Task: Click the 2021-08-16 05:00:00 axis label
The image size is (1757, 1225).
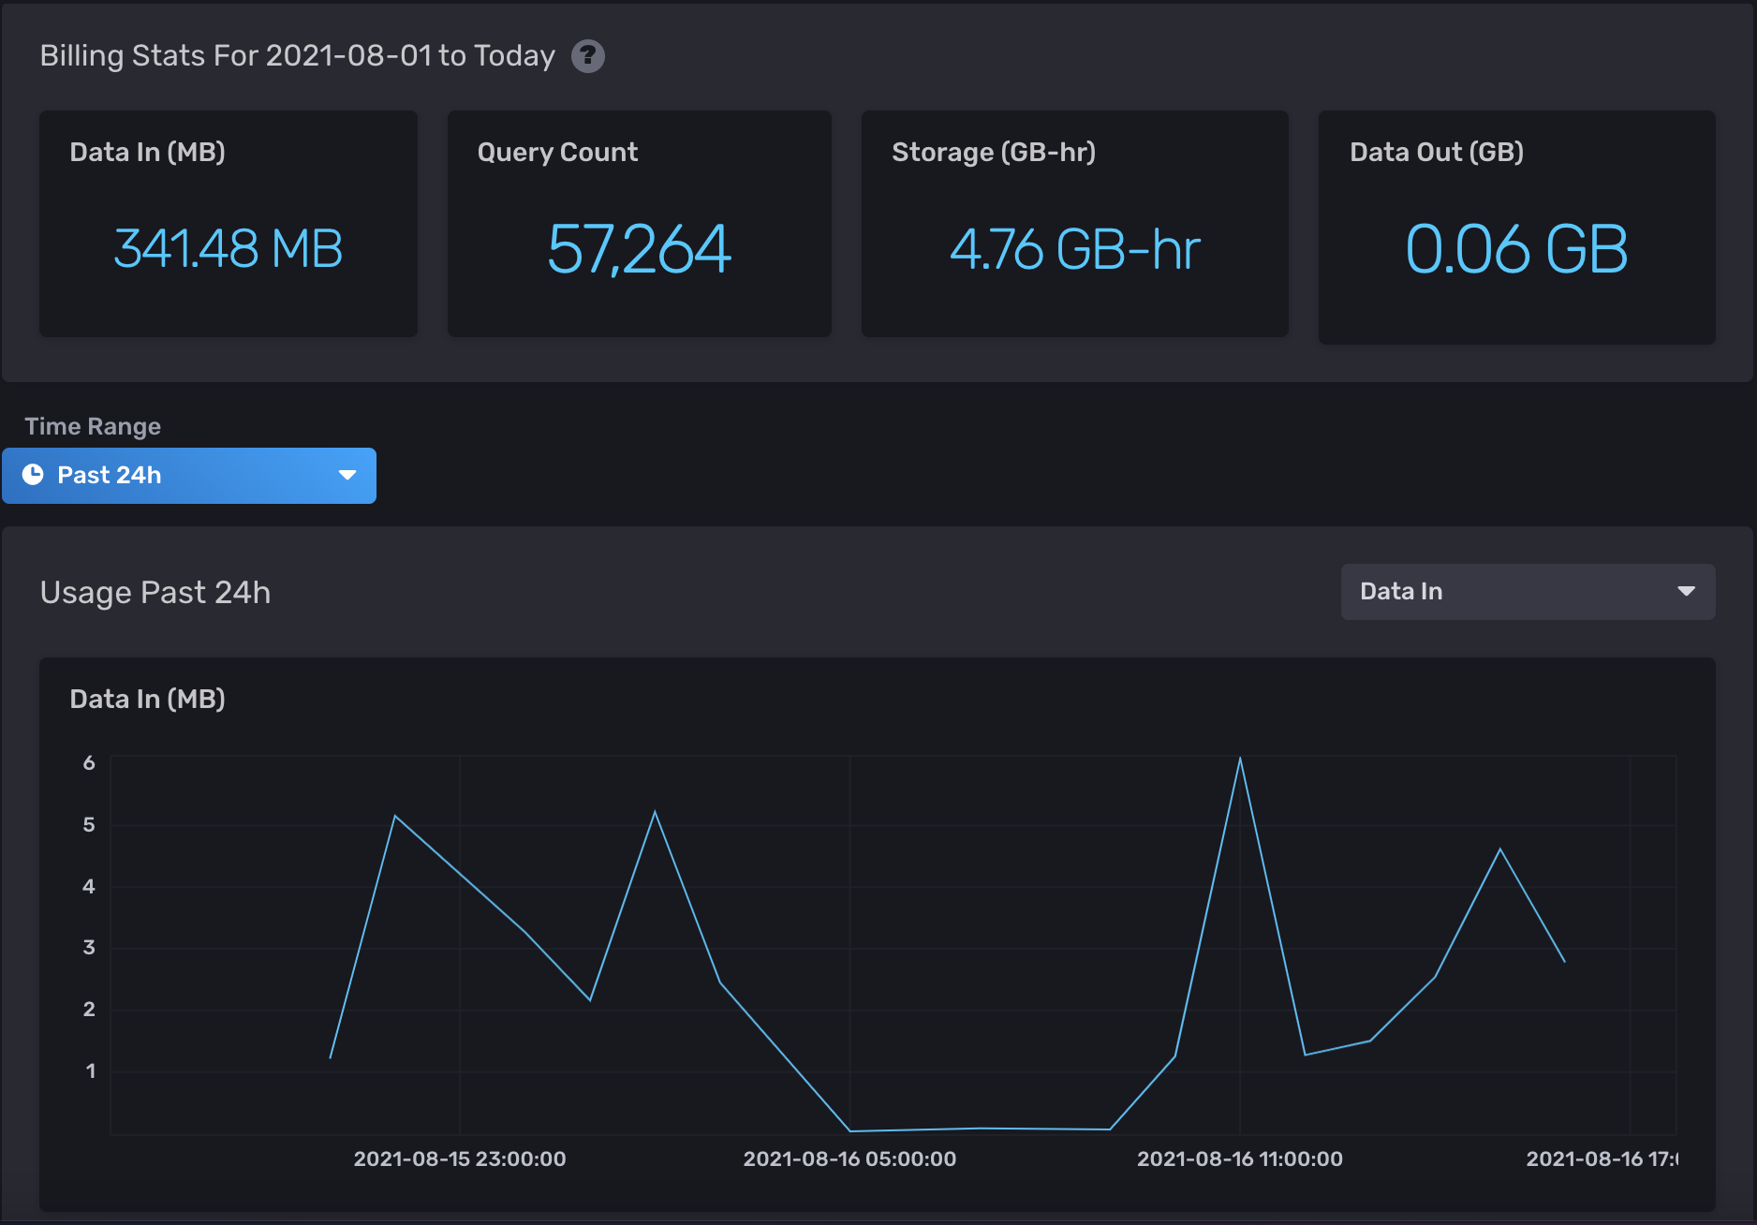Action: pos(849,1159)
